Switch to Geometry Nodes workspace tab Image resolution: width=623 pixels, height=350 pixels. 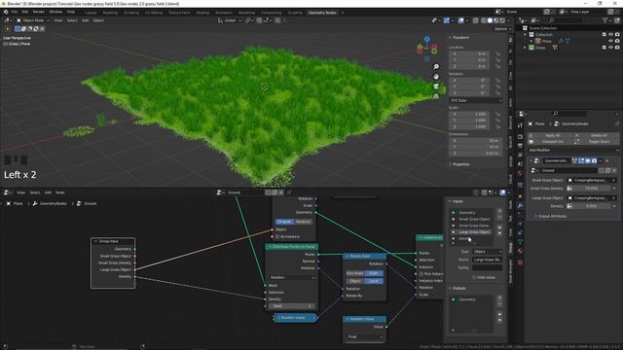pyautogui.click(x=322, y=13)
